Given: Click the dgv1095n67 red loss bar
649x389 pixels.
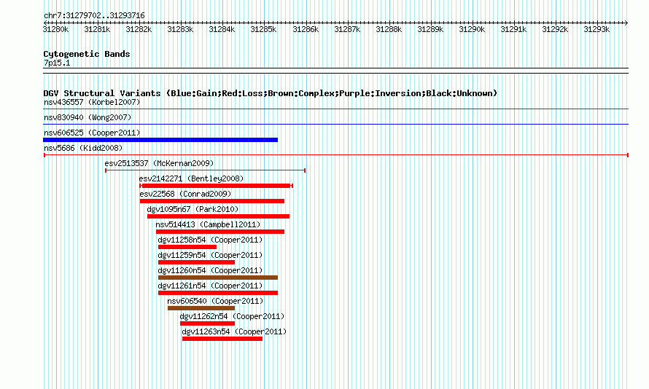Looking at the screenshot, I should (x=218, y=216).
